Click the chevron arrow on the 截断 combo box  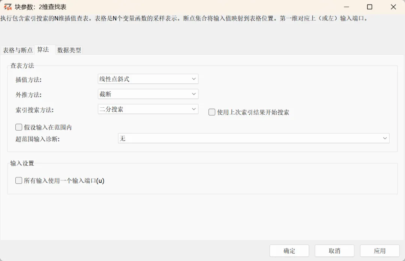(194, 94)
